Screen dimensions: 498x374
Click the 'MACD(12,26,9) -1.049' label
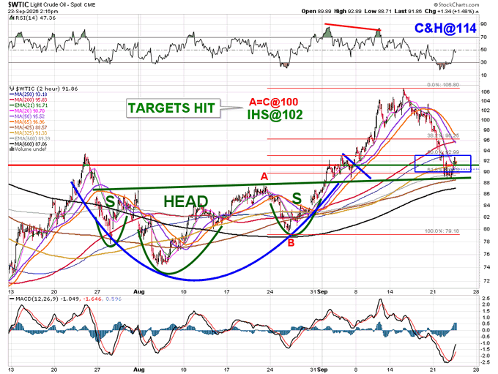point(48,299)
